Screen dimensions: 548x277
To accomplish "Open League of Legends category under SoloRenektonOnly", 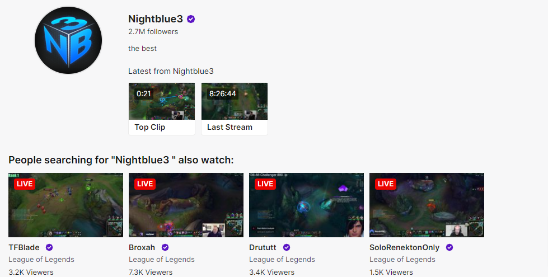I will coord(402,260).
